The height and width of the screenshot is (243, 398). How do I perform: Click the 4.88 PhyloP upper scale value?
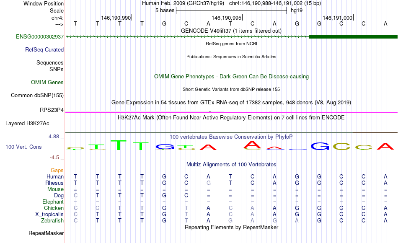coord(54,137)
